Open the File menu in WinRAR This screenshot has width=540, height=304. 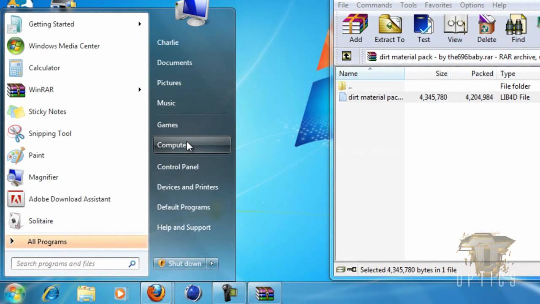coord(343,5)
